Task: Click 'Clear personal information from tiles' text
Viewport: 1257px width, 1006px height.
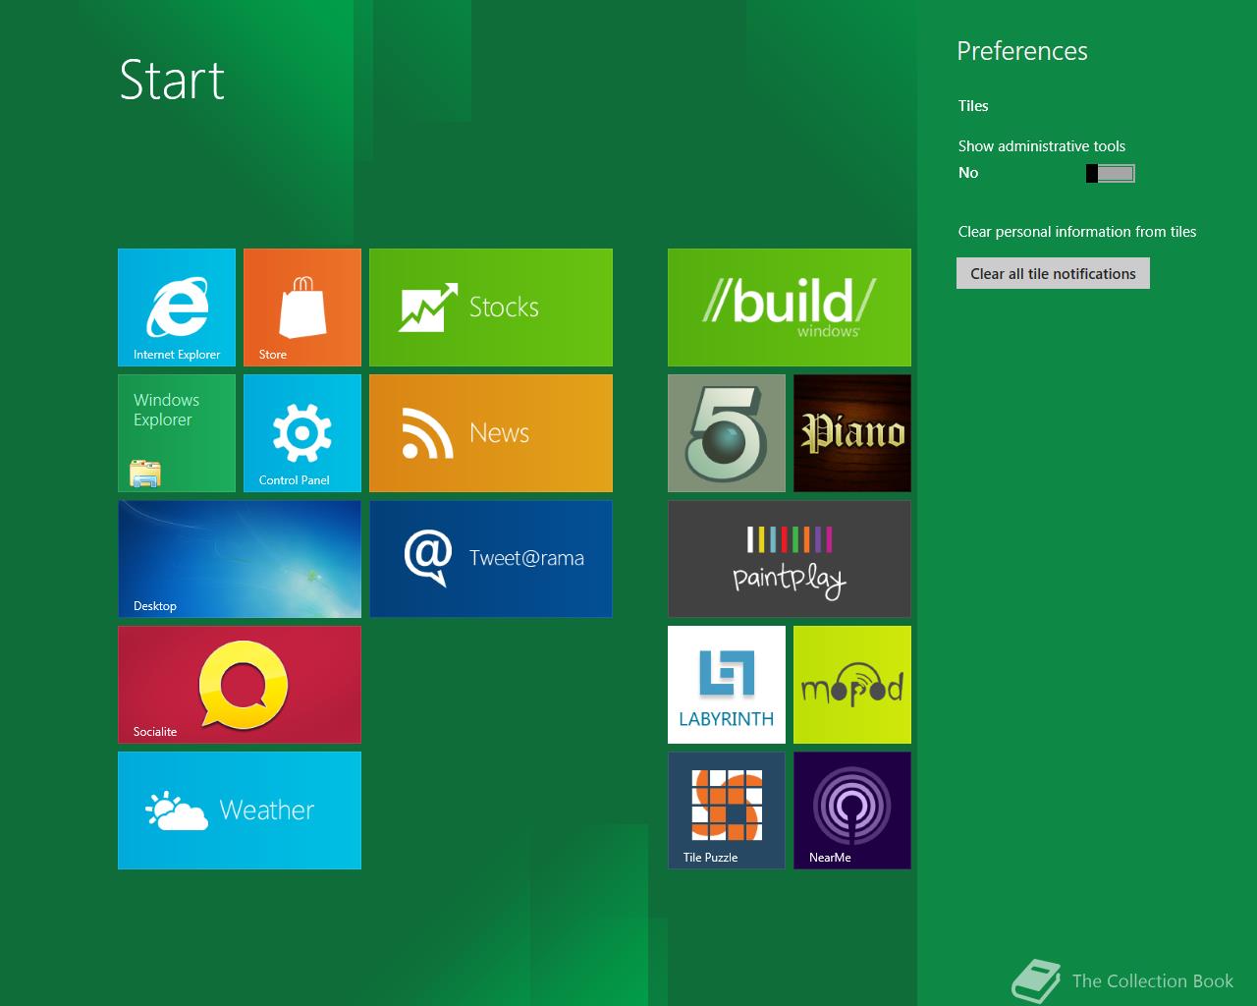Action: pos(1077,232)
